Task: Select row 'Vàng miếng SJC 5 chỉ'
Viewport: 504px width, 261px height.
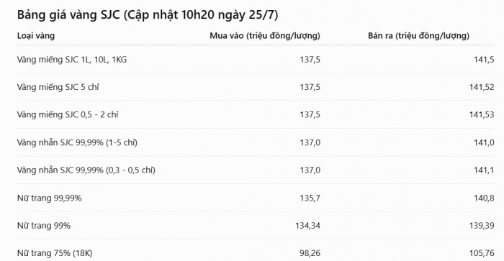Action: 256,87
